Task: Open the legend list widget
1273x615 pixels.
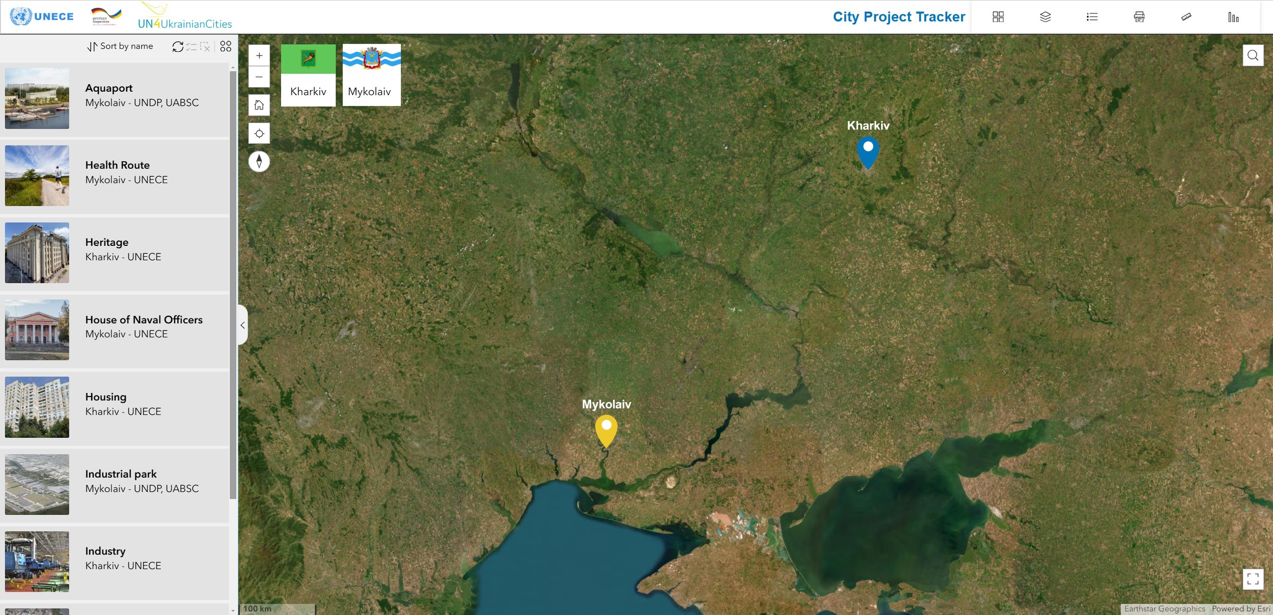Action: (x=1092, y=17)
